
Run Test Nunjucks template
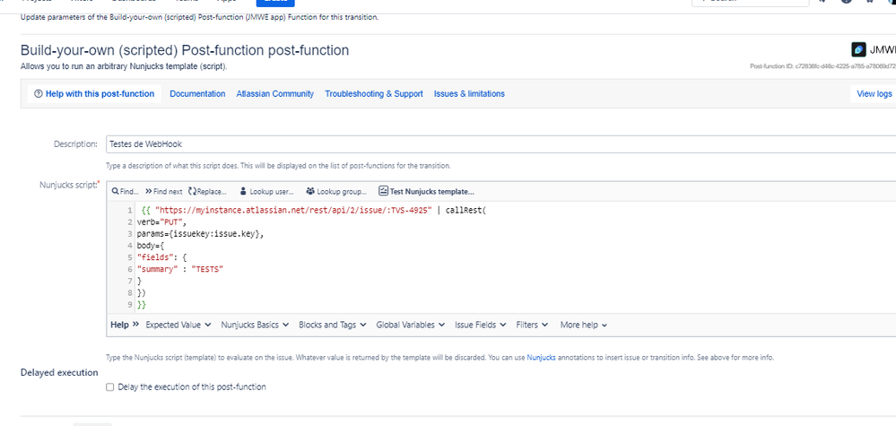click(x=427, y=191)
